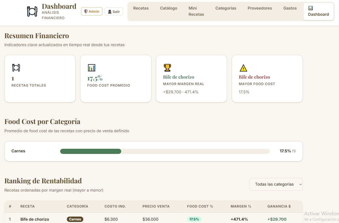Click the Salir button to log out
Image resolution: width=339 pixels, height=223 pixels.
pyautogui.click(x=114, y=11)
